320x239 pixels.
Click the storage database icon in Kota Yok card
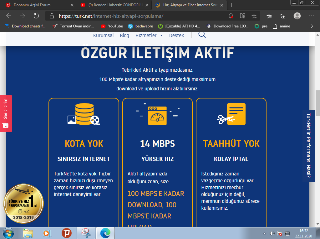tap(84, 114)
